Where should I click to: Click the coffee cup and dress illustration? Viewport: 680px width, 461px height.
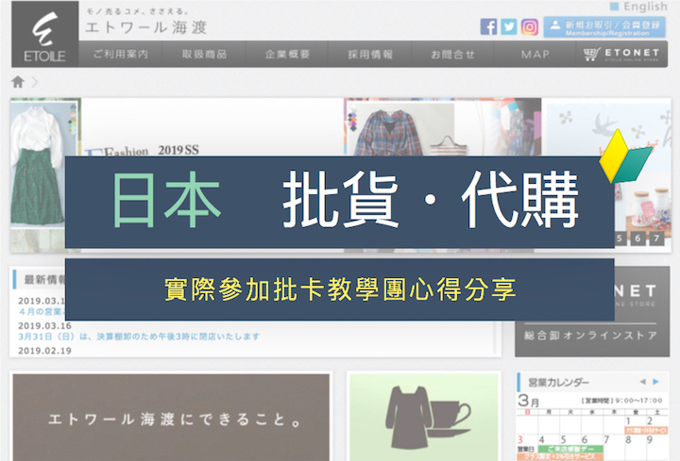[x=423, y=416]
